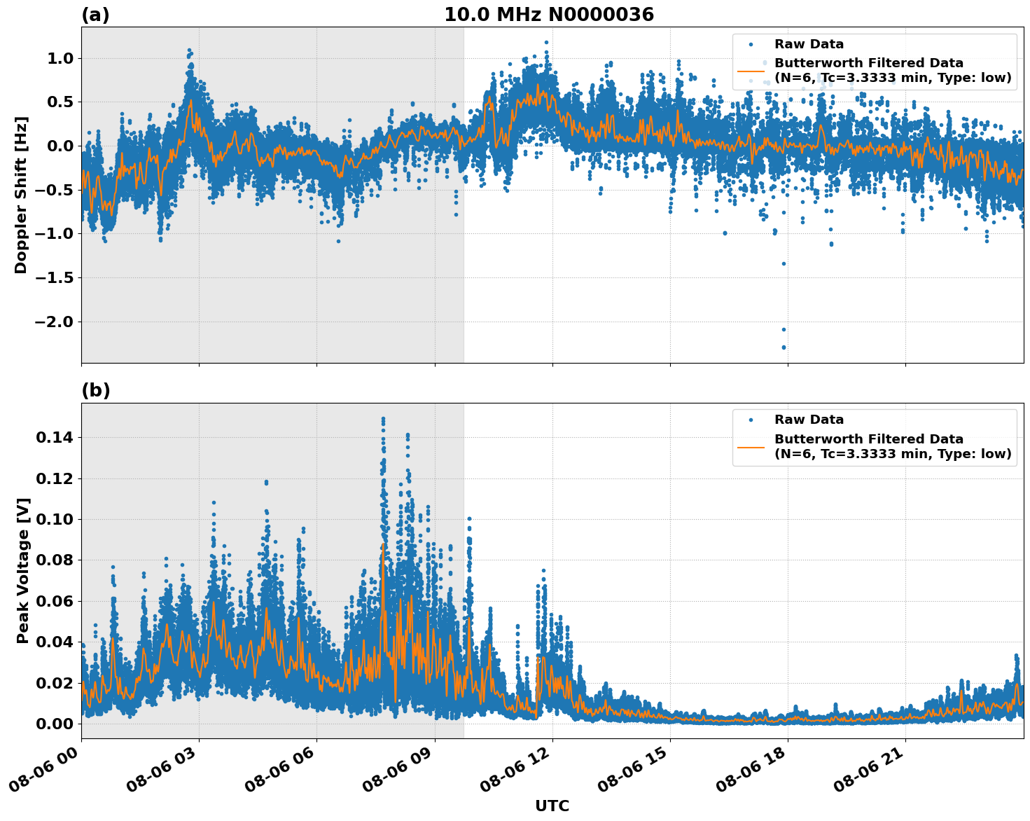Click the Raw Data dot marker in panel (b) legend

[750, 419]
